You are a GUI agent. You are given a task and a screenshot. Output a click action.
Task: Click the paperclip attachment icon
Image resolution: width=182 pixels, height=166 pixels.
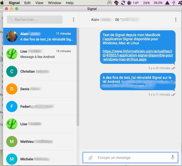90,158
